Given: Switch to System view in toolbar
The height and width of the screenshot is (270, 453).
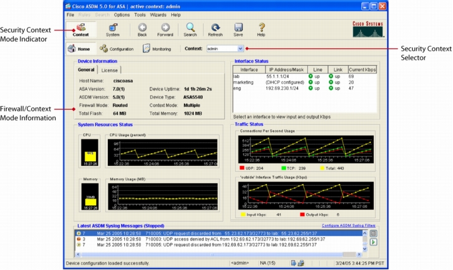Looking at the screenshot, I should coord(113,30).
